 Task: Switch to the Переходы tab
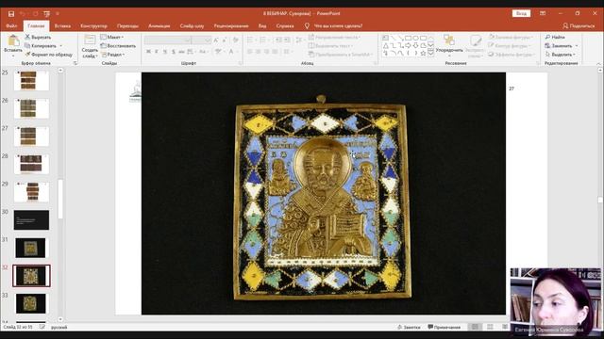(127, 26)
